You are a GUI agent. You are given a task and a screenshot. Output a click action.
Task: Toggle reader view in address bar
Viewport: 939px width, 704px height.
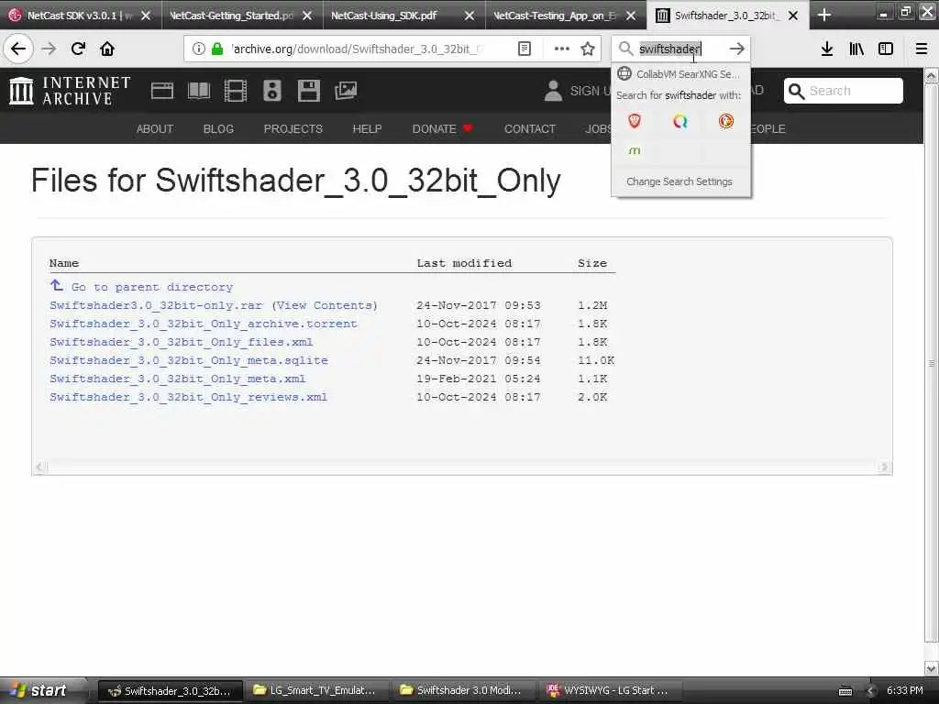tap(524, 49)
